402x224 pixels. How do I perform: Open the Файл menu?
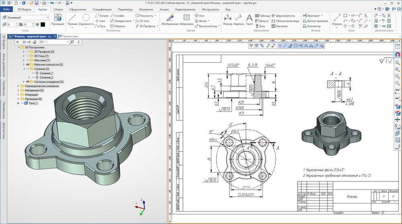[6, 8]
